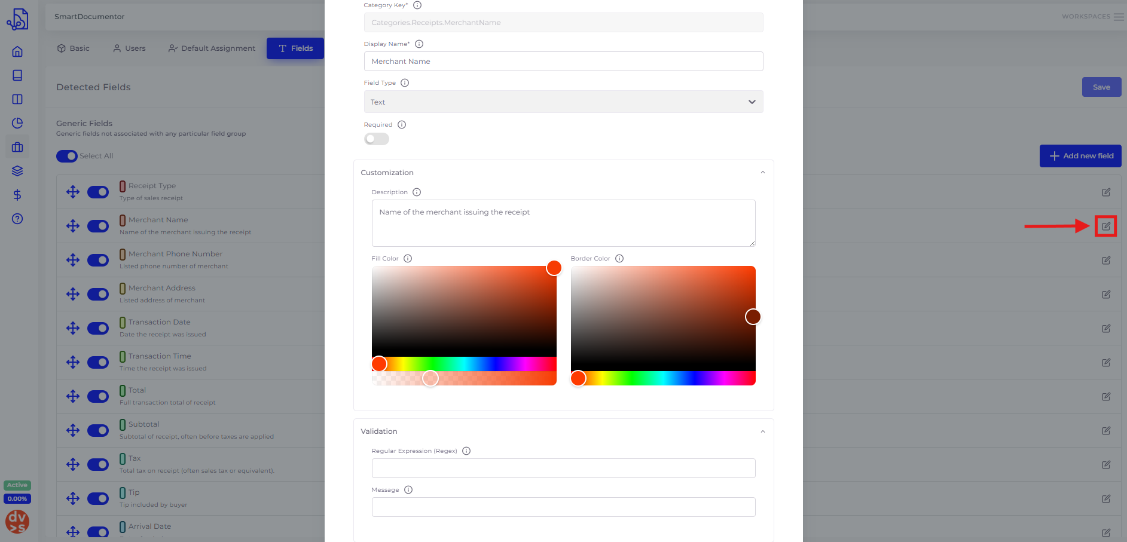Collapse the Validation section
1127x542 pixels.
tap(762, 431)
